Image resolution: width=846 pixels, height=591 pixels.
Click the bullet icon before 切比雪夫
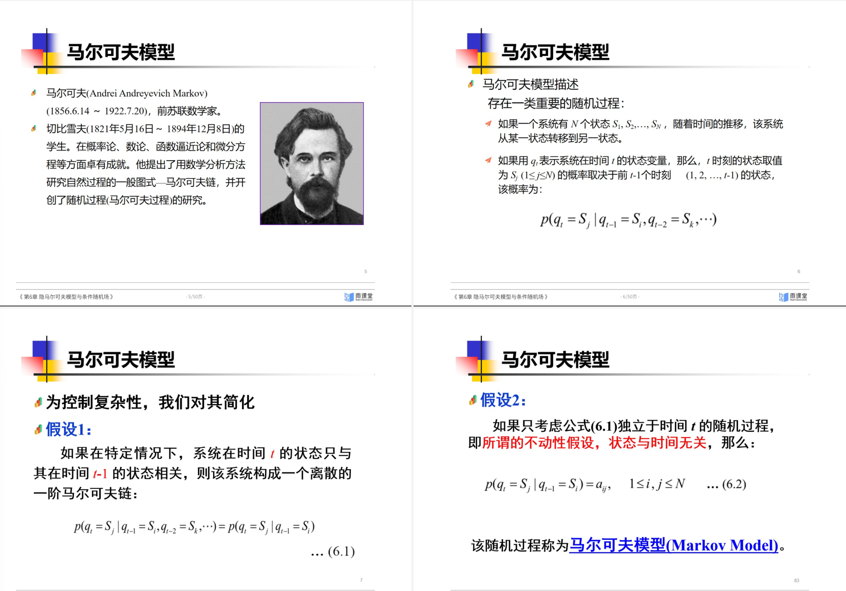(34, 128)
